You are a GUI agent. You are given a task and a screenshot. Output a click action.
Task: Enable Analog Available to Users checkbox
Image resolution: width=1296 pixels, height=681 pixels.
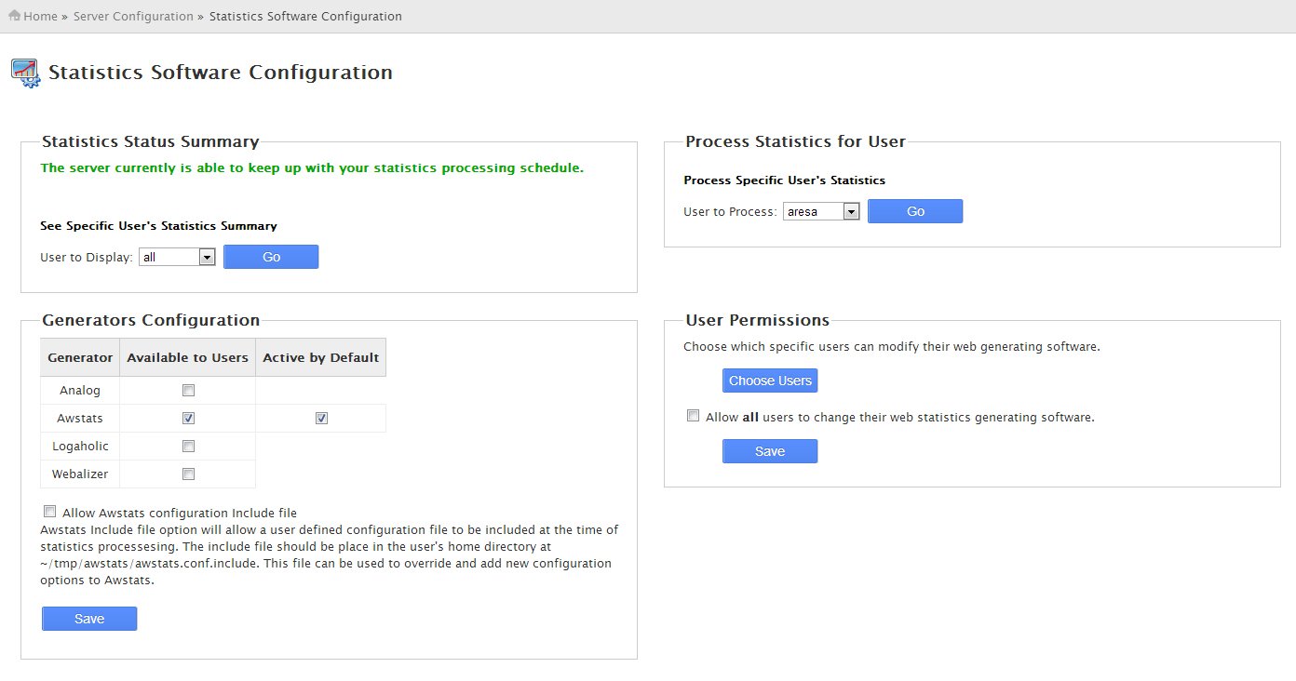(188, 391)
